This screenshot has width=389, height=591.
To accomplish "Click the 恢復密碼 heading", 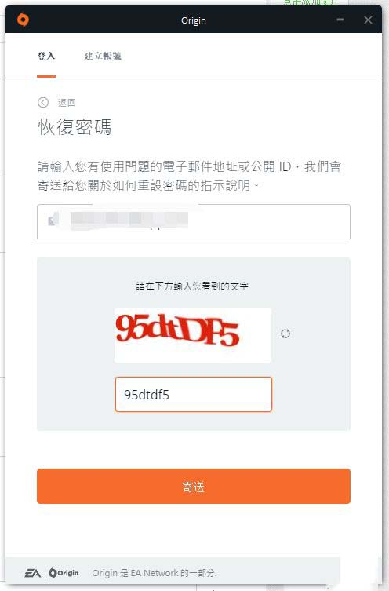I will tap(75, 126).
